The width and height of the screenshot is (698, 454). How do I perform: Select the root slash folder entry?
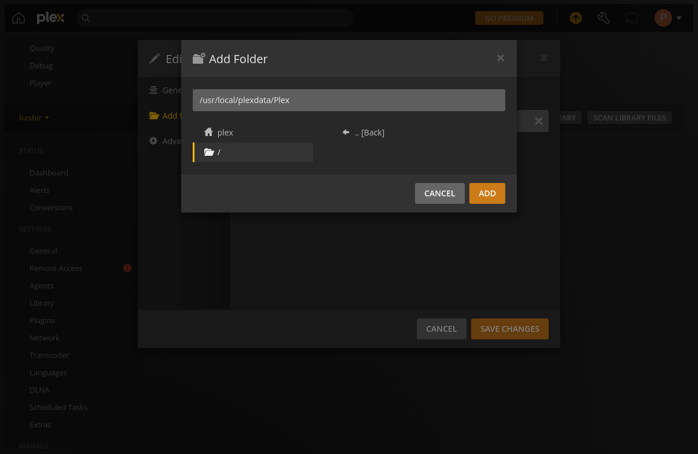tap(253, 152)
